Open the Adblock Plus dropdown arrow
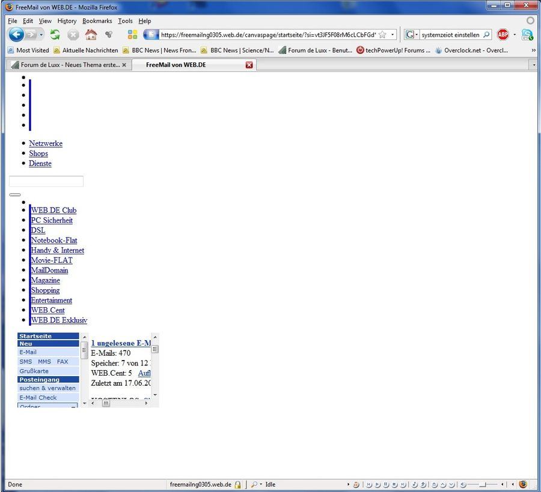 (515, 34)
